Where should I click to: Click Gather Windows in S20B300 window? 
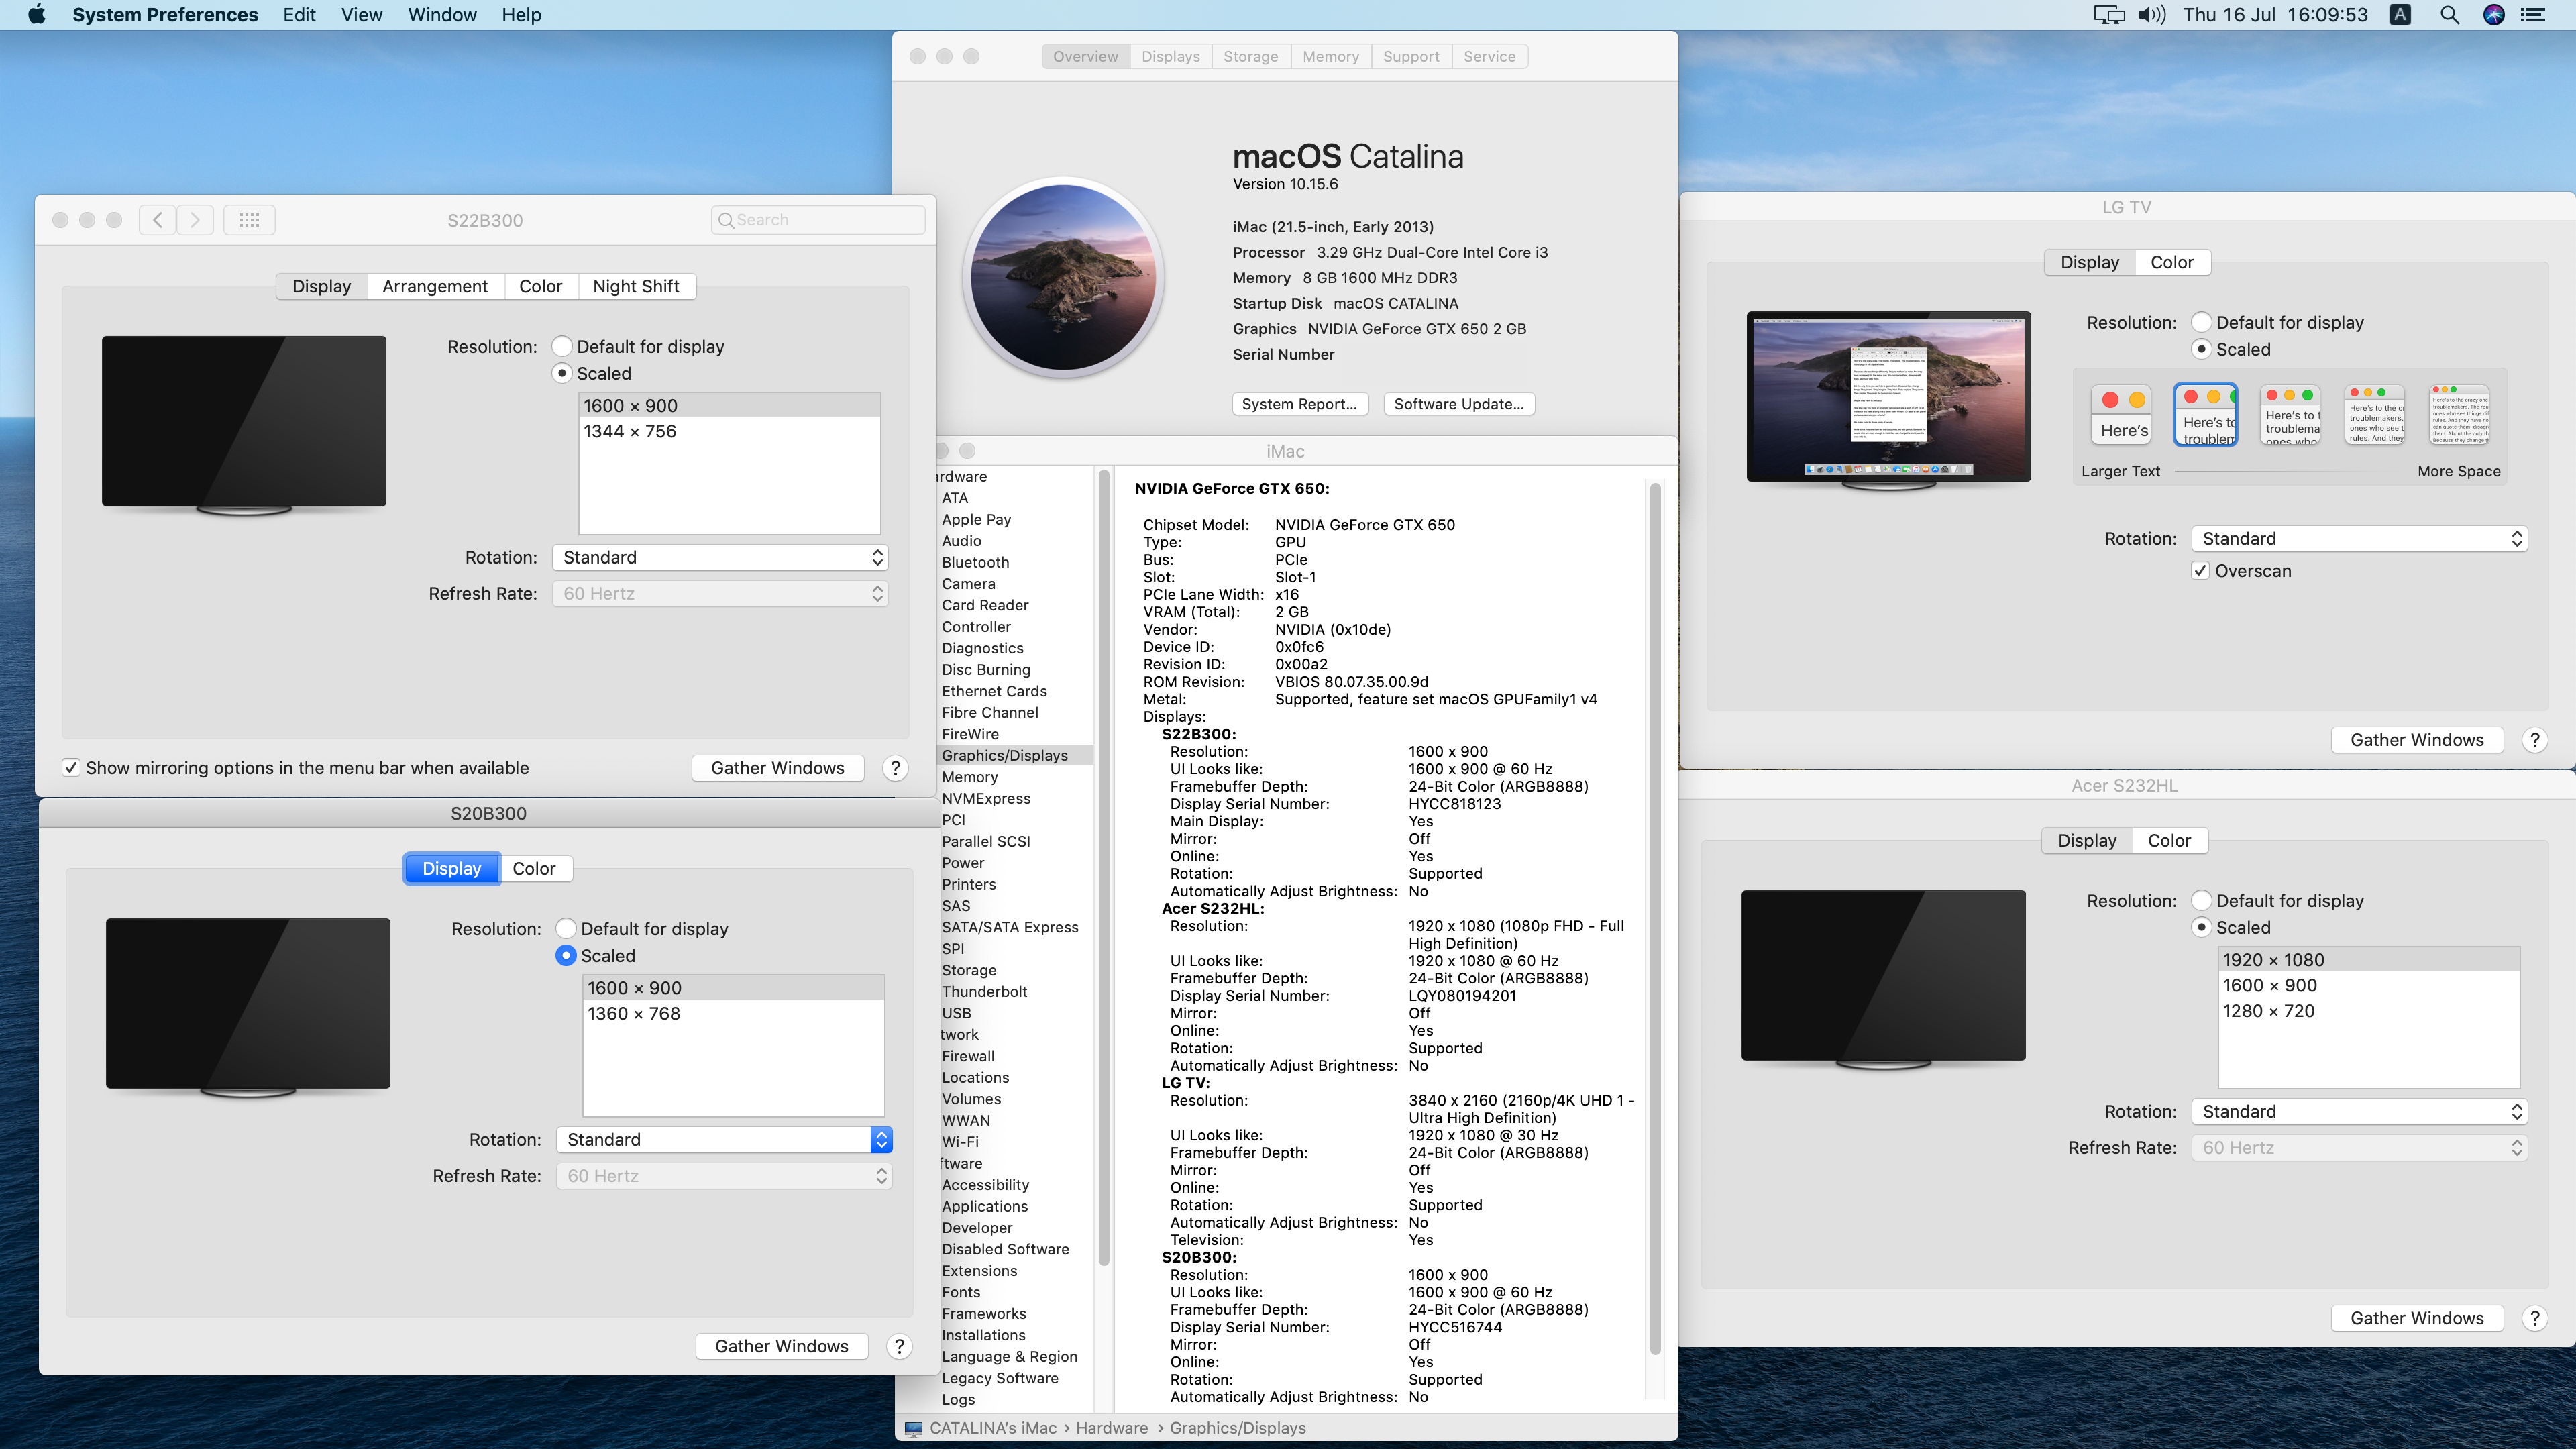pyautogui.click(x=781, y=1346)
